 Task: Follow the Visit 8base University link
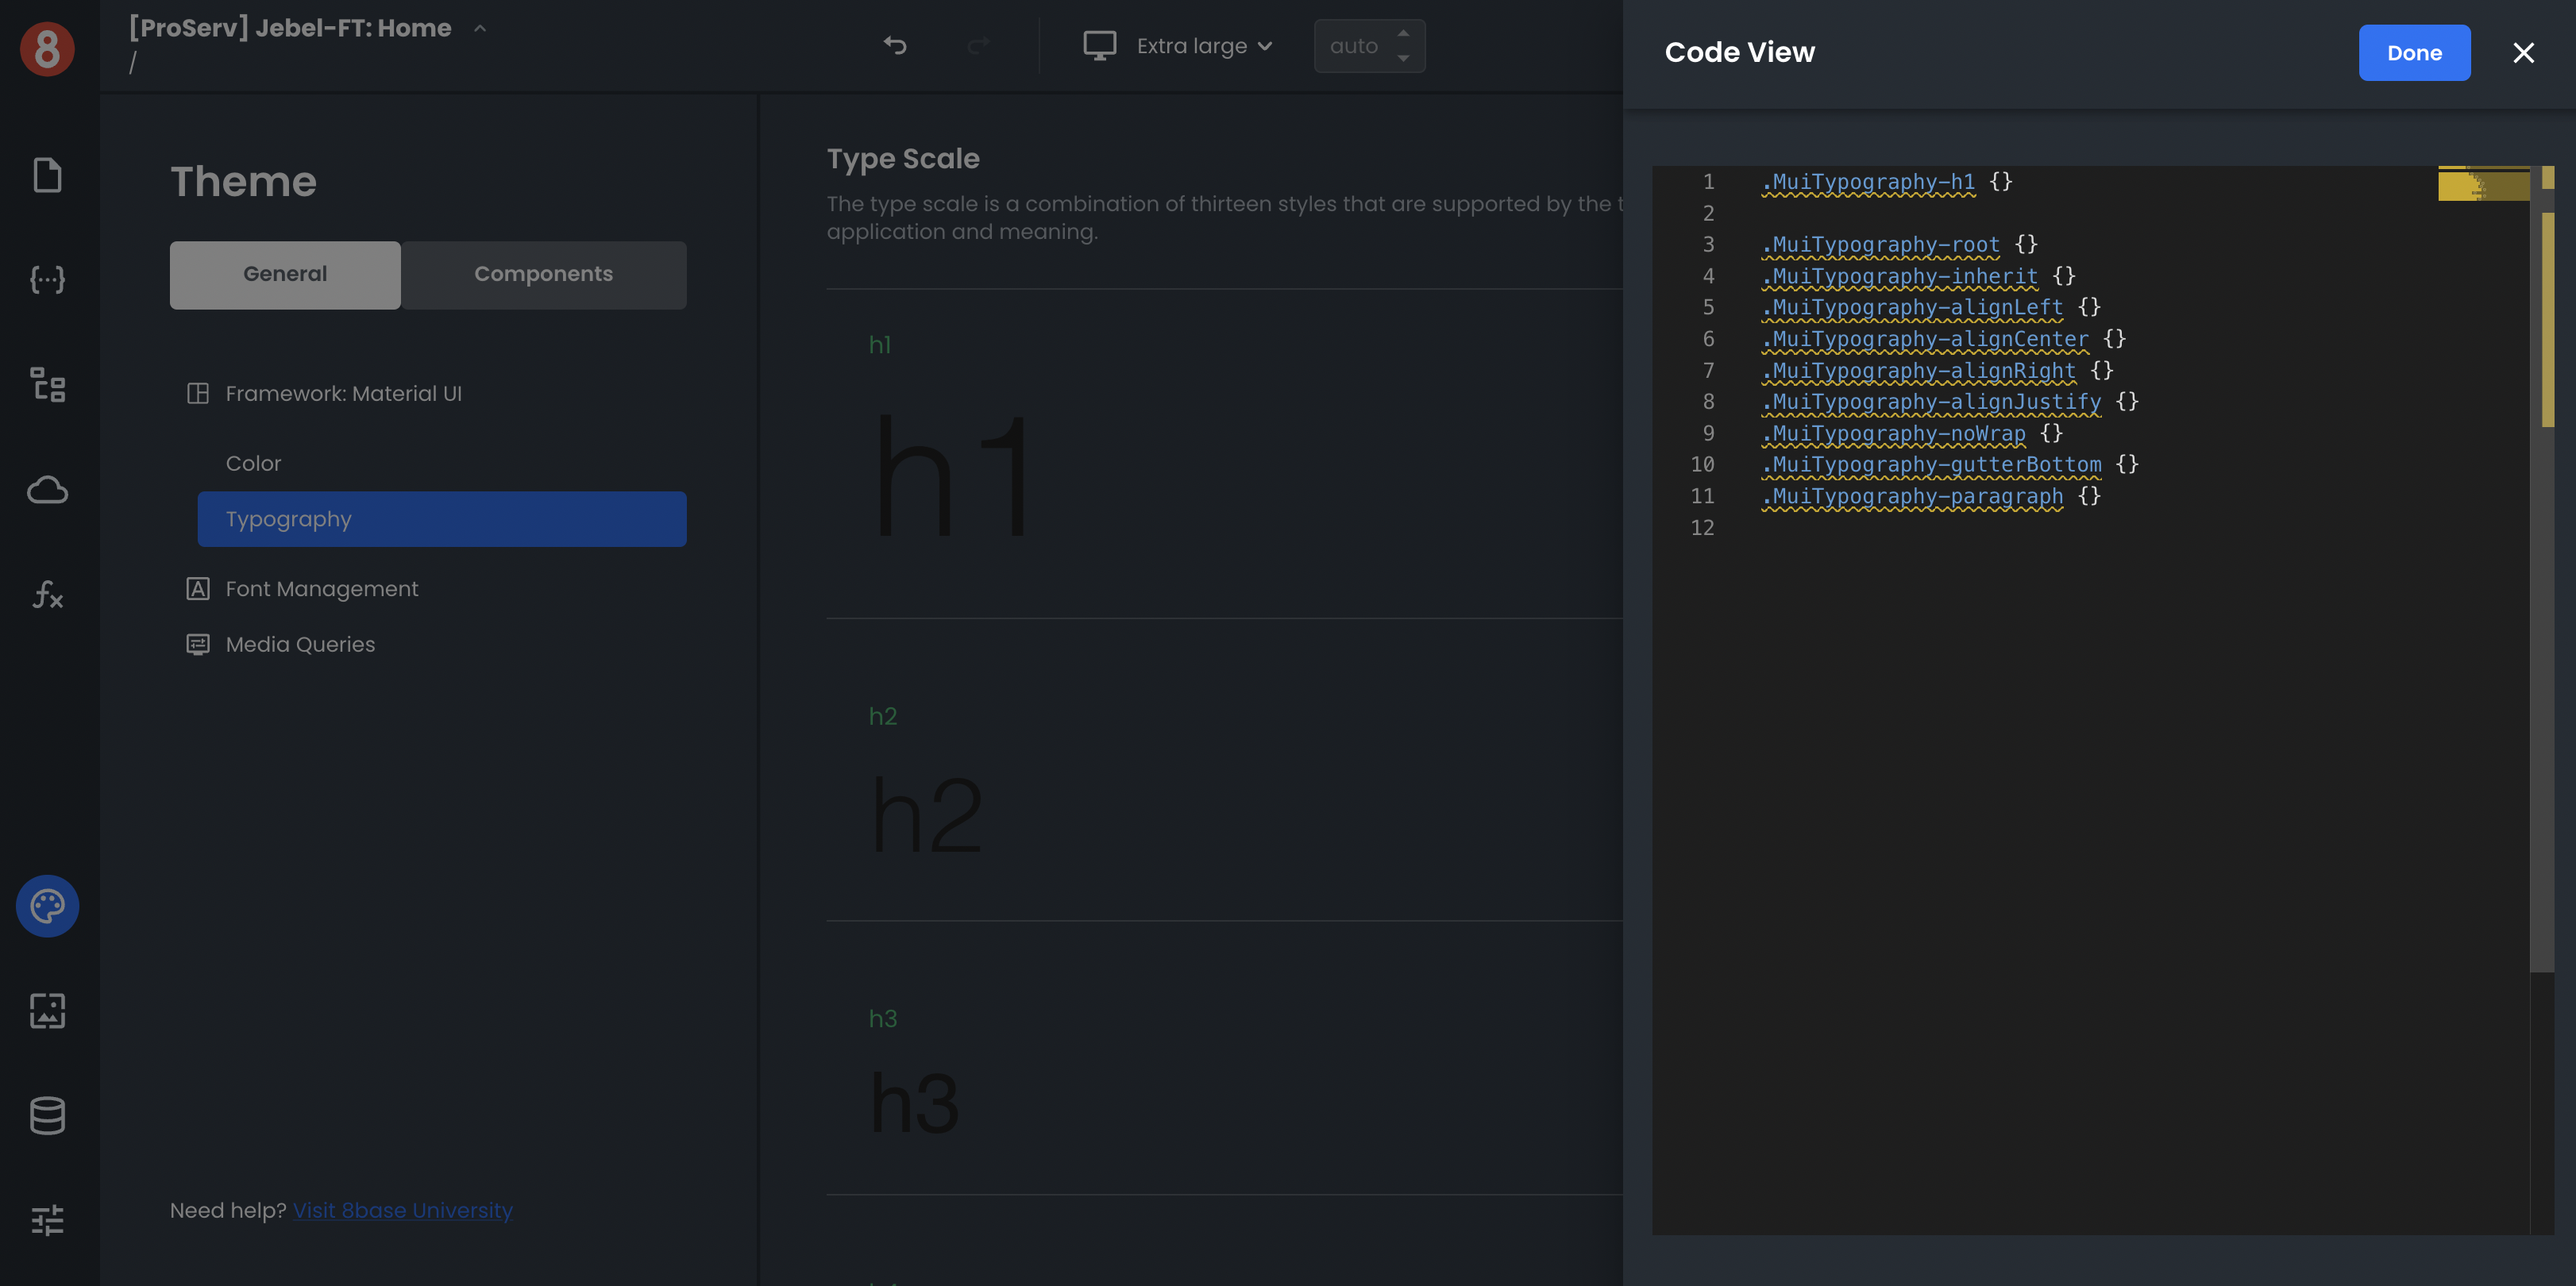pyautogui.click(x=402, y=1210)
